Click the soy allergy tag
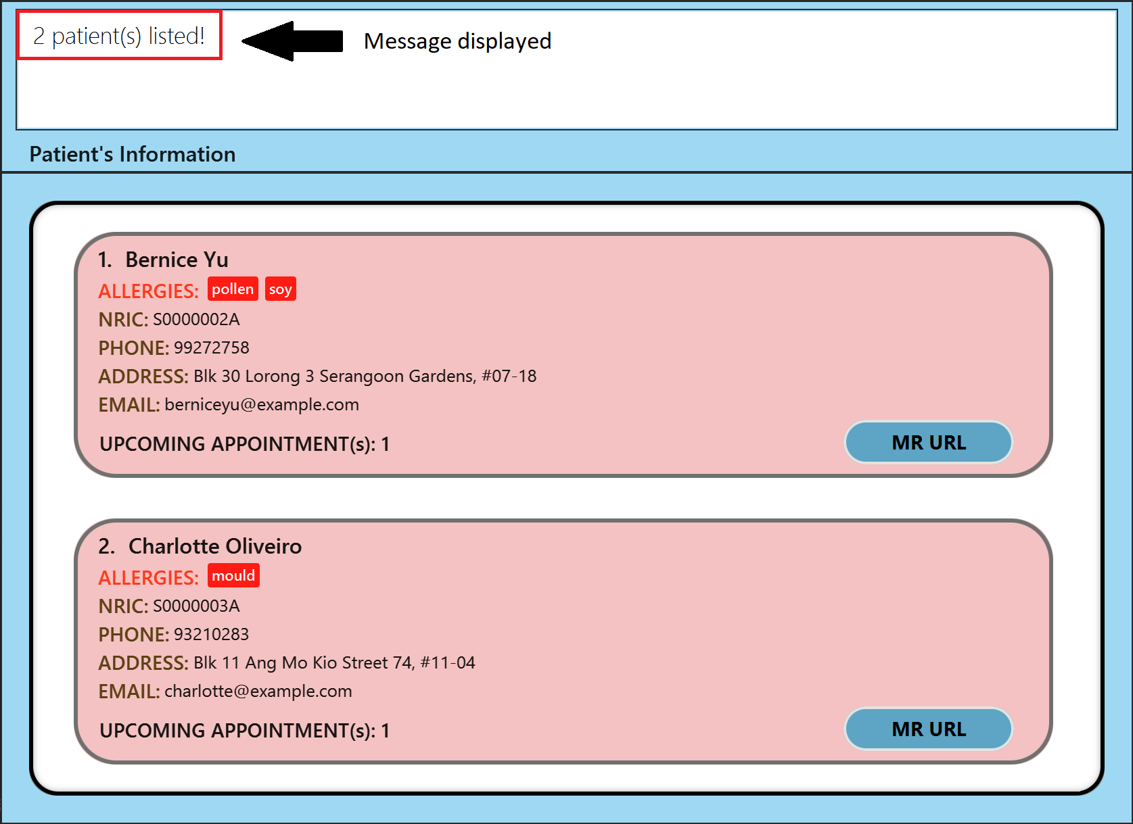Screen dimensions: 1133x824 point(280,289)
